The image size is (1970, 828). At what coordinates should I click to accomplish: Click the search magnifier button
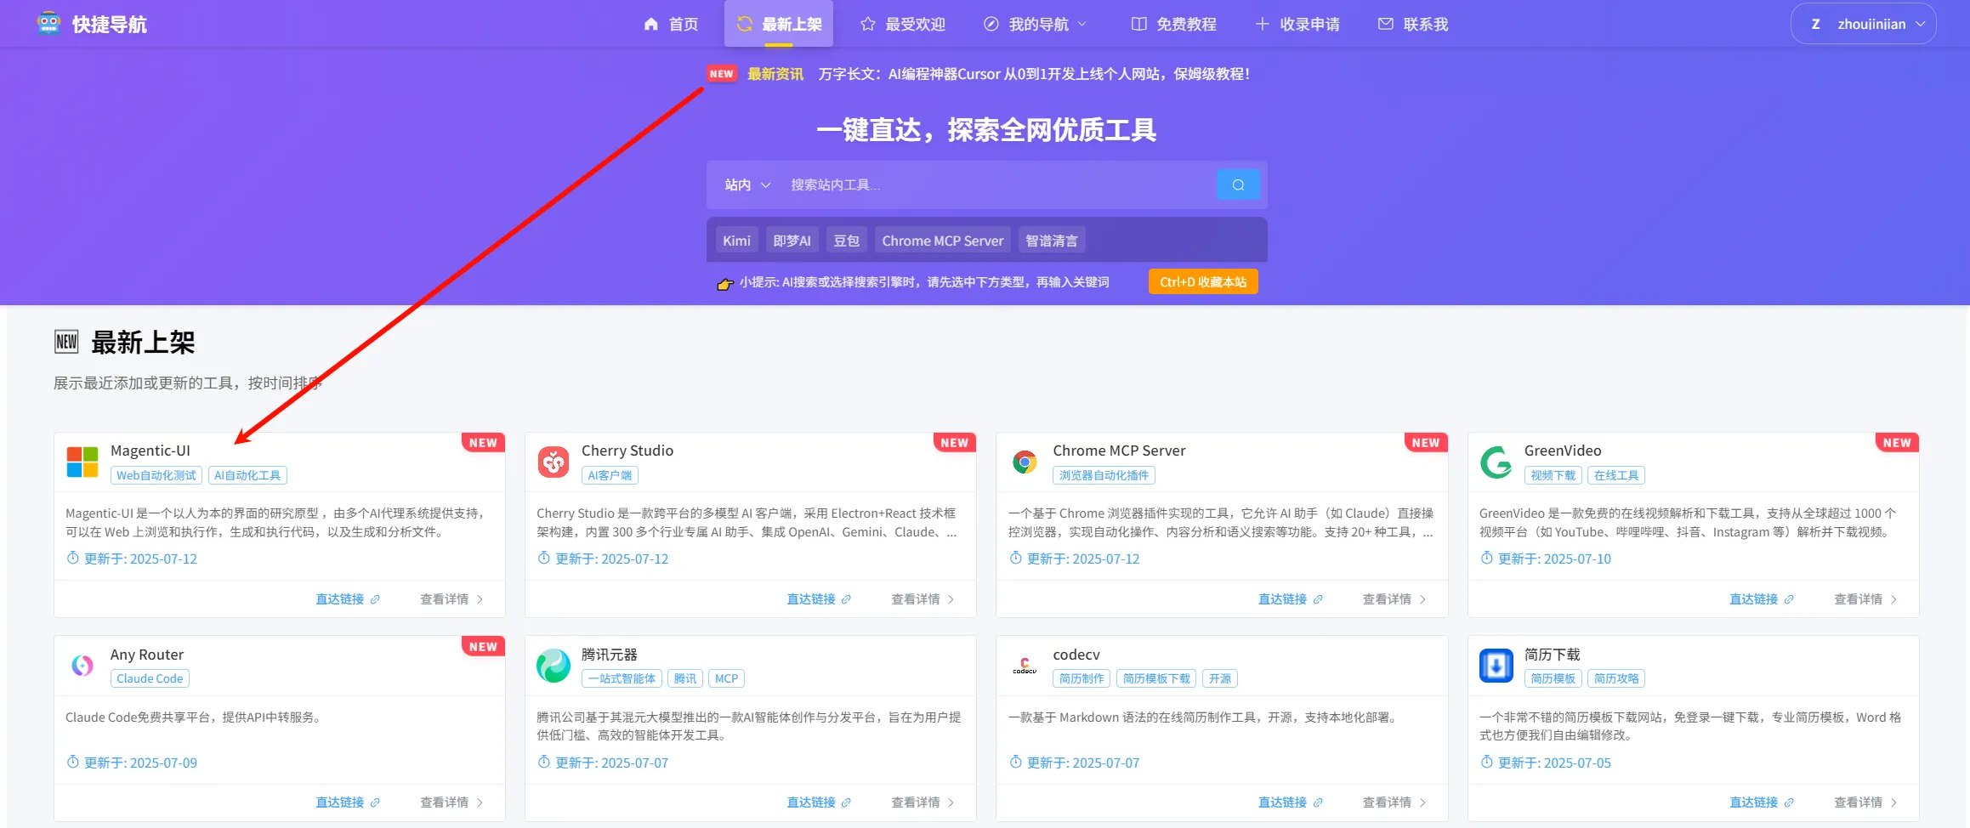click(x=1238, y=184)
